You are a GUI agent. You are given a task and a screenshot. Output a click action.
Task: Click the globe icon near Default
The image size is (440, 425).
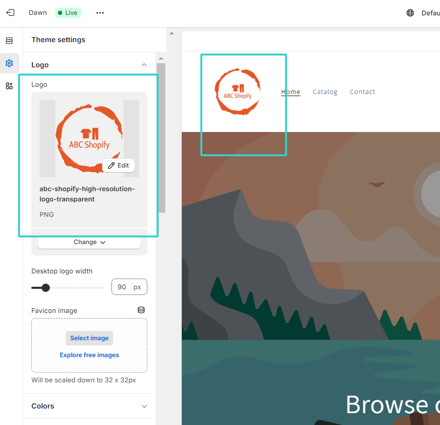410,12
